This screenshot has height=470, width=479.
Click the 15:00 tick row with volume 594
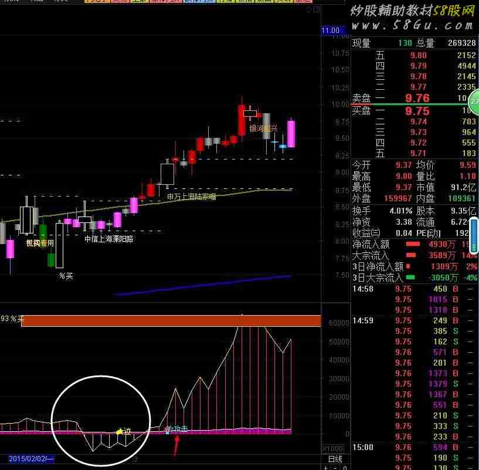(x=415, y=447)
